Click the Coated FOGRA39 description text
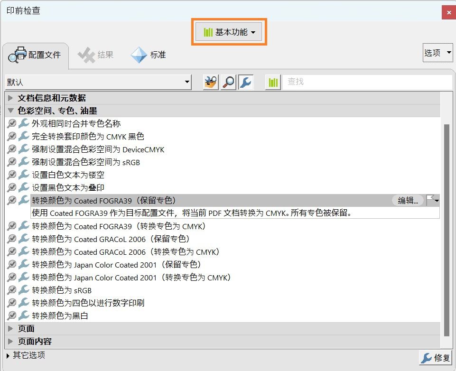456x371 pixels. [192, 213]
